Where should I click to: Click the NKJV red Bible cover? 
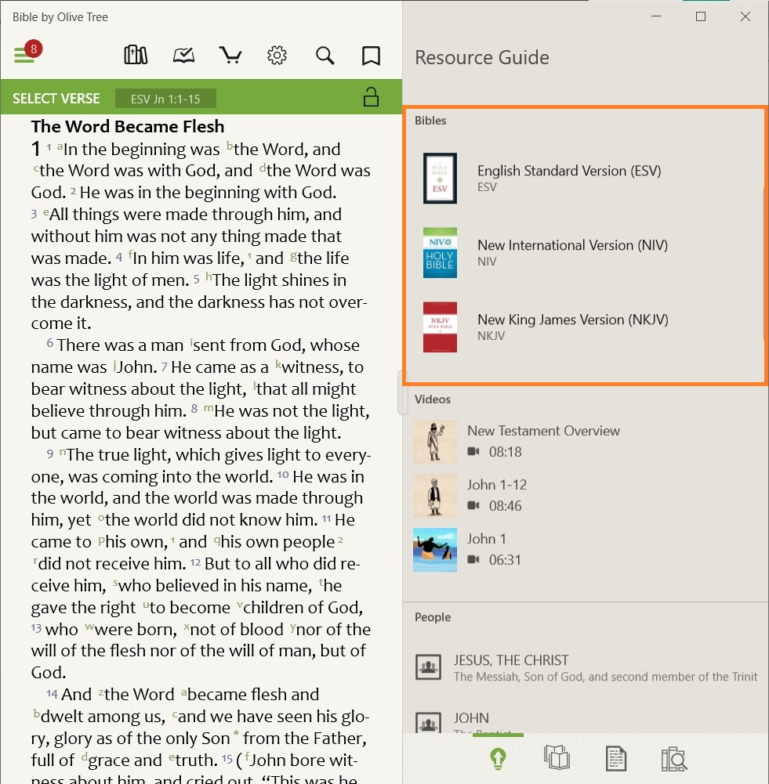coord(440,327)
